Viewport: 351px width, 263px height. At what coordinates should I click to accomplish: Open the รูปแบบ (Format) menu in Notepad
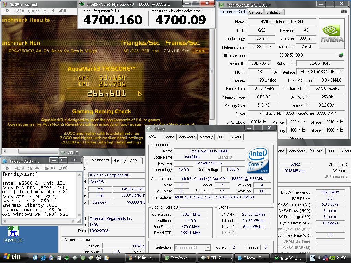pos(33,167)
